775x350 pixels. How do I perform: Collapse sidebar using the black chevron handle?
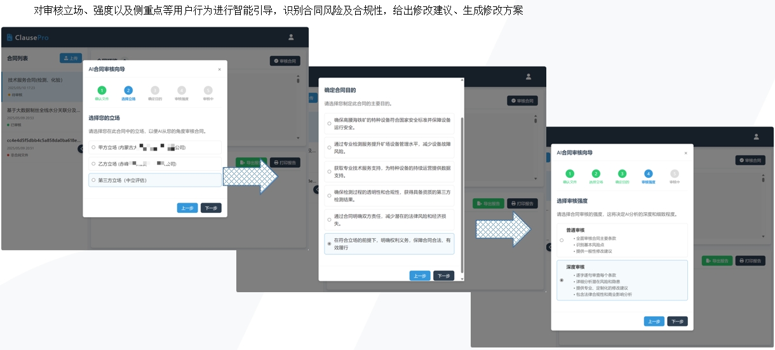point(81,149)
